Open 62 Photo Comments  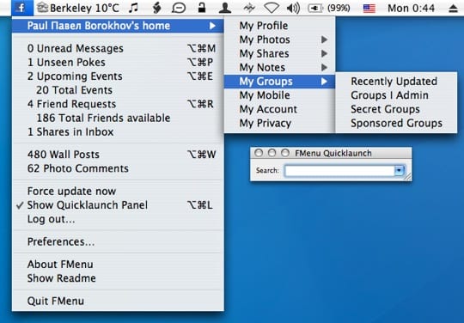[118, 168]
